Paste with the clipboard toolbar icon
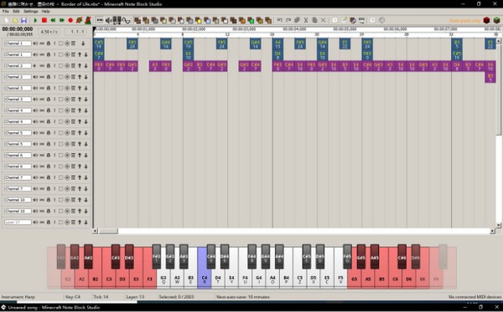 pyautogui.click(x=314, y=20)
